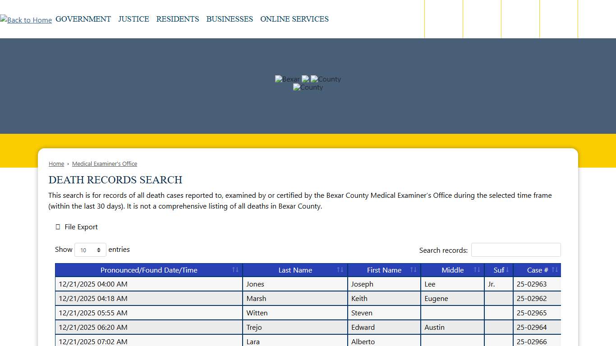The image size is (616, 346).
Task: Click the Search records input field
Action: tap(516, 250)
